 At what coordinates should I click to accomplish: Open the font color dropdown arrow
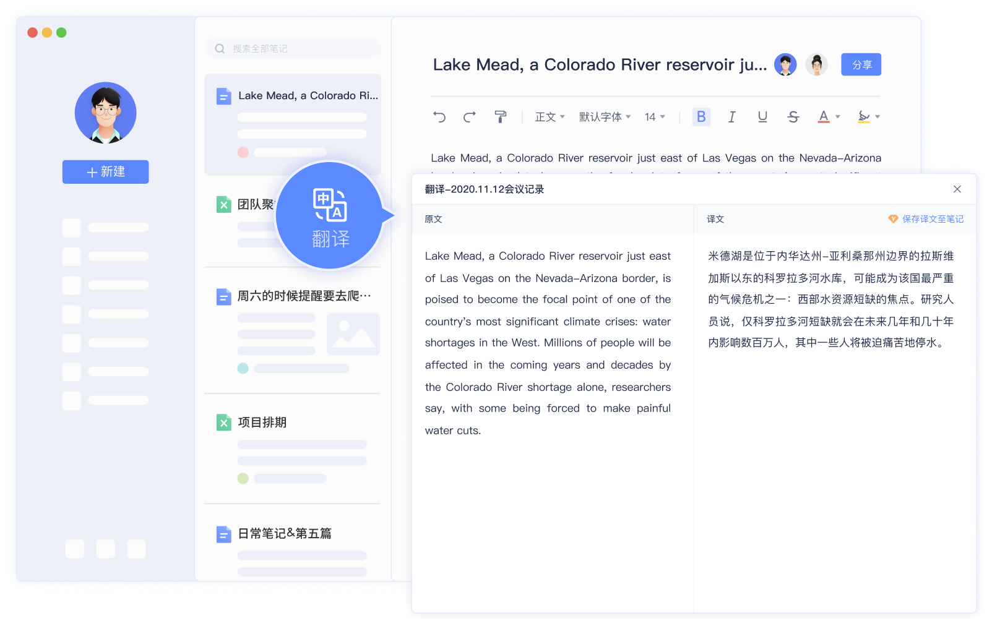coord(838,117)
